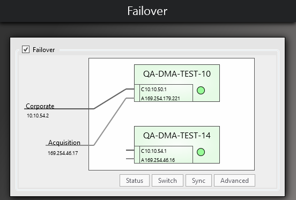Click green status indicator of QA-DMA-TEST-10

tap(201, 91)
